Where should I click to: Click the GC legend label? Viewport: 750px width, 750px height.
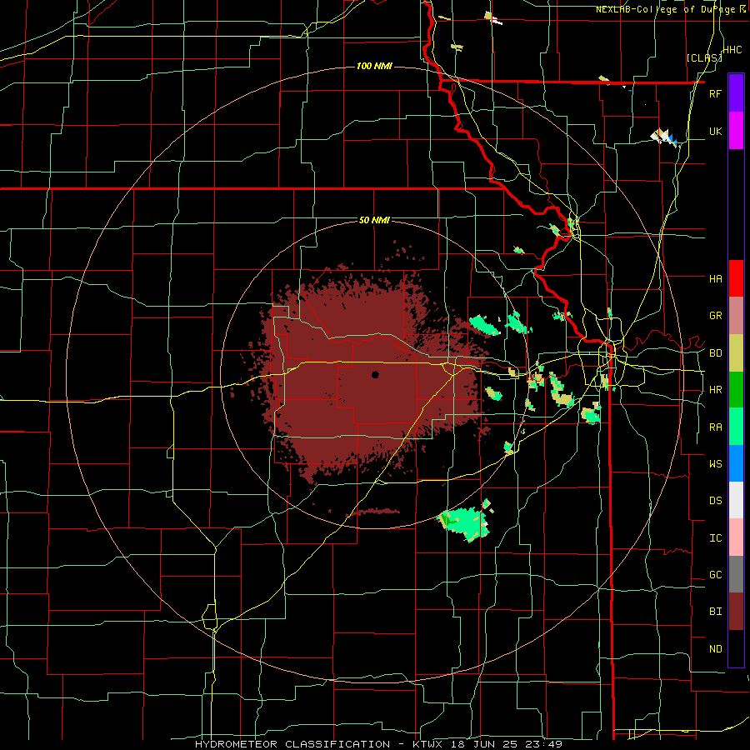coord(715,575)
